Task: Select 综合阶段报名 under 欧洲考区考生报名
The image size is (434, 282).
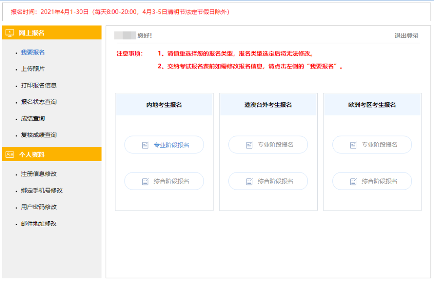Action: (372, 181)
